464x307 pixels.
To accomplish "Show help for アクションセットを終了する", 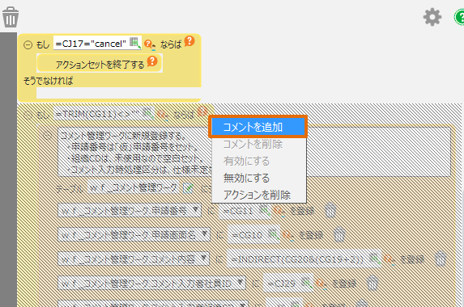I will click(x=152, y=61).
